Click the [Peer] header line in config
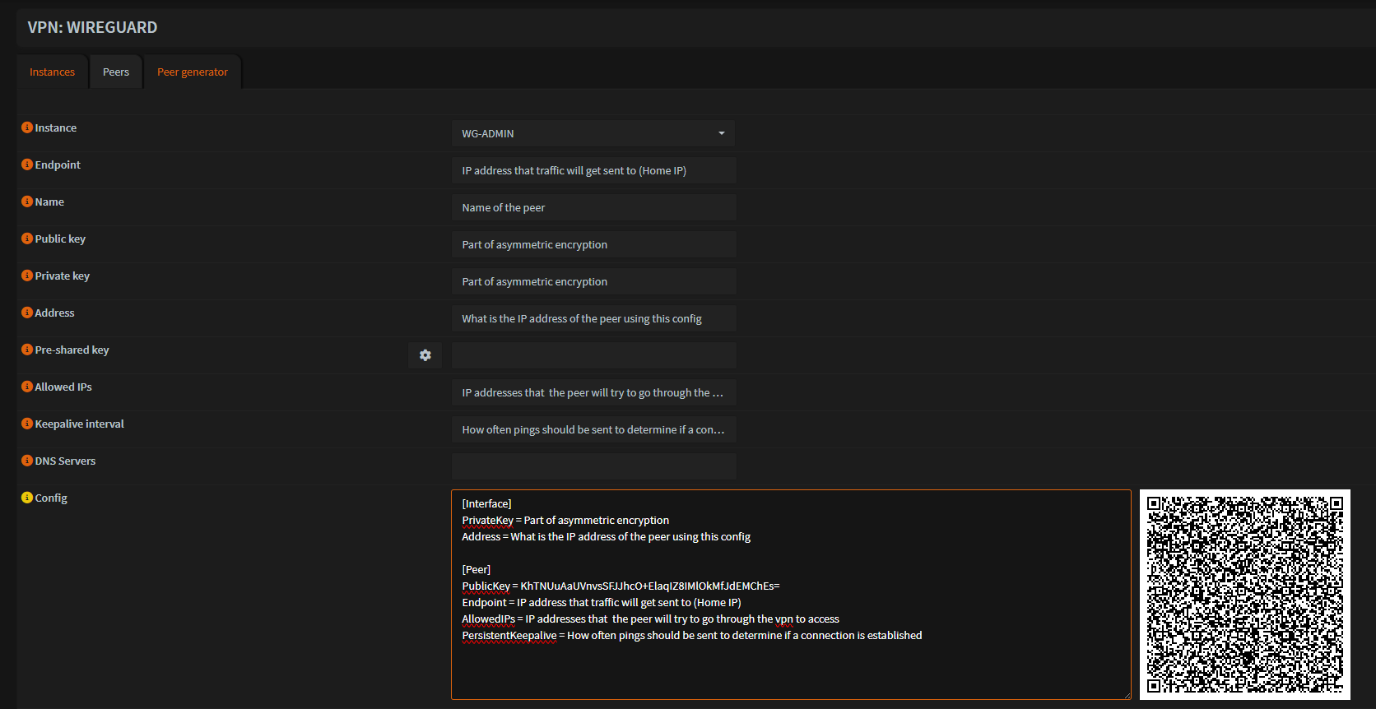Viewport: 1376px width, 709px height. pos(476,569)
